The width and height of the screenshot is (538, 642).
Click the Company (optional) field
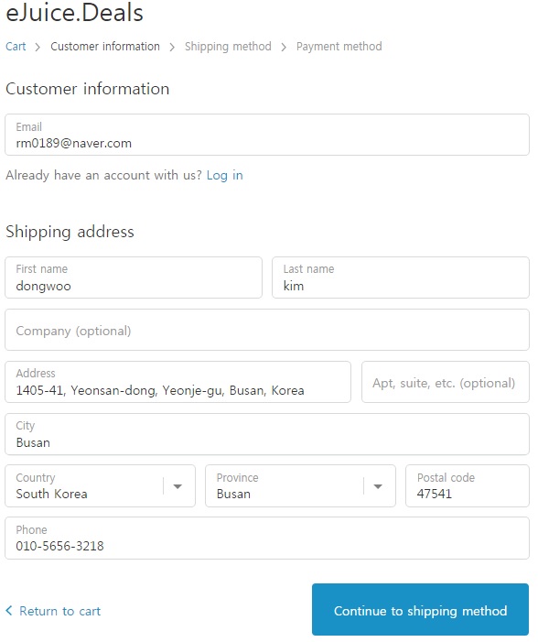click(267, 330)
